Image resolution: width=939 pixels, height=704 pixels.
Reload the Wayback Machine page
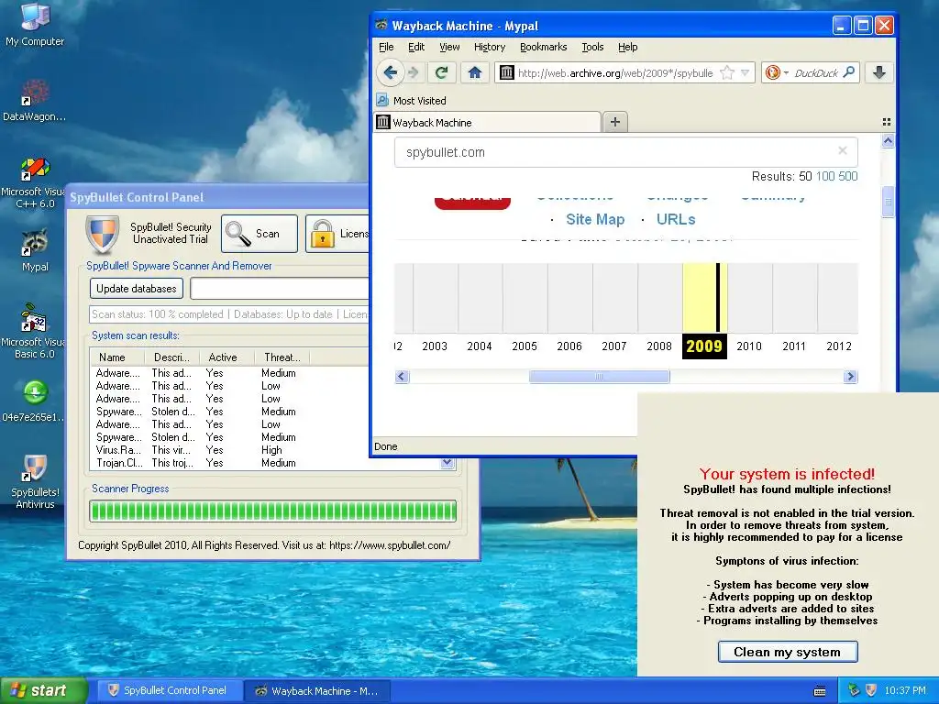(x=442, y=72)
